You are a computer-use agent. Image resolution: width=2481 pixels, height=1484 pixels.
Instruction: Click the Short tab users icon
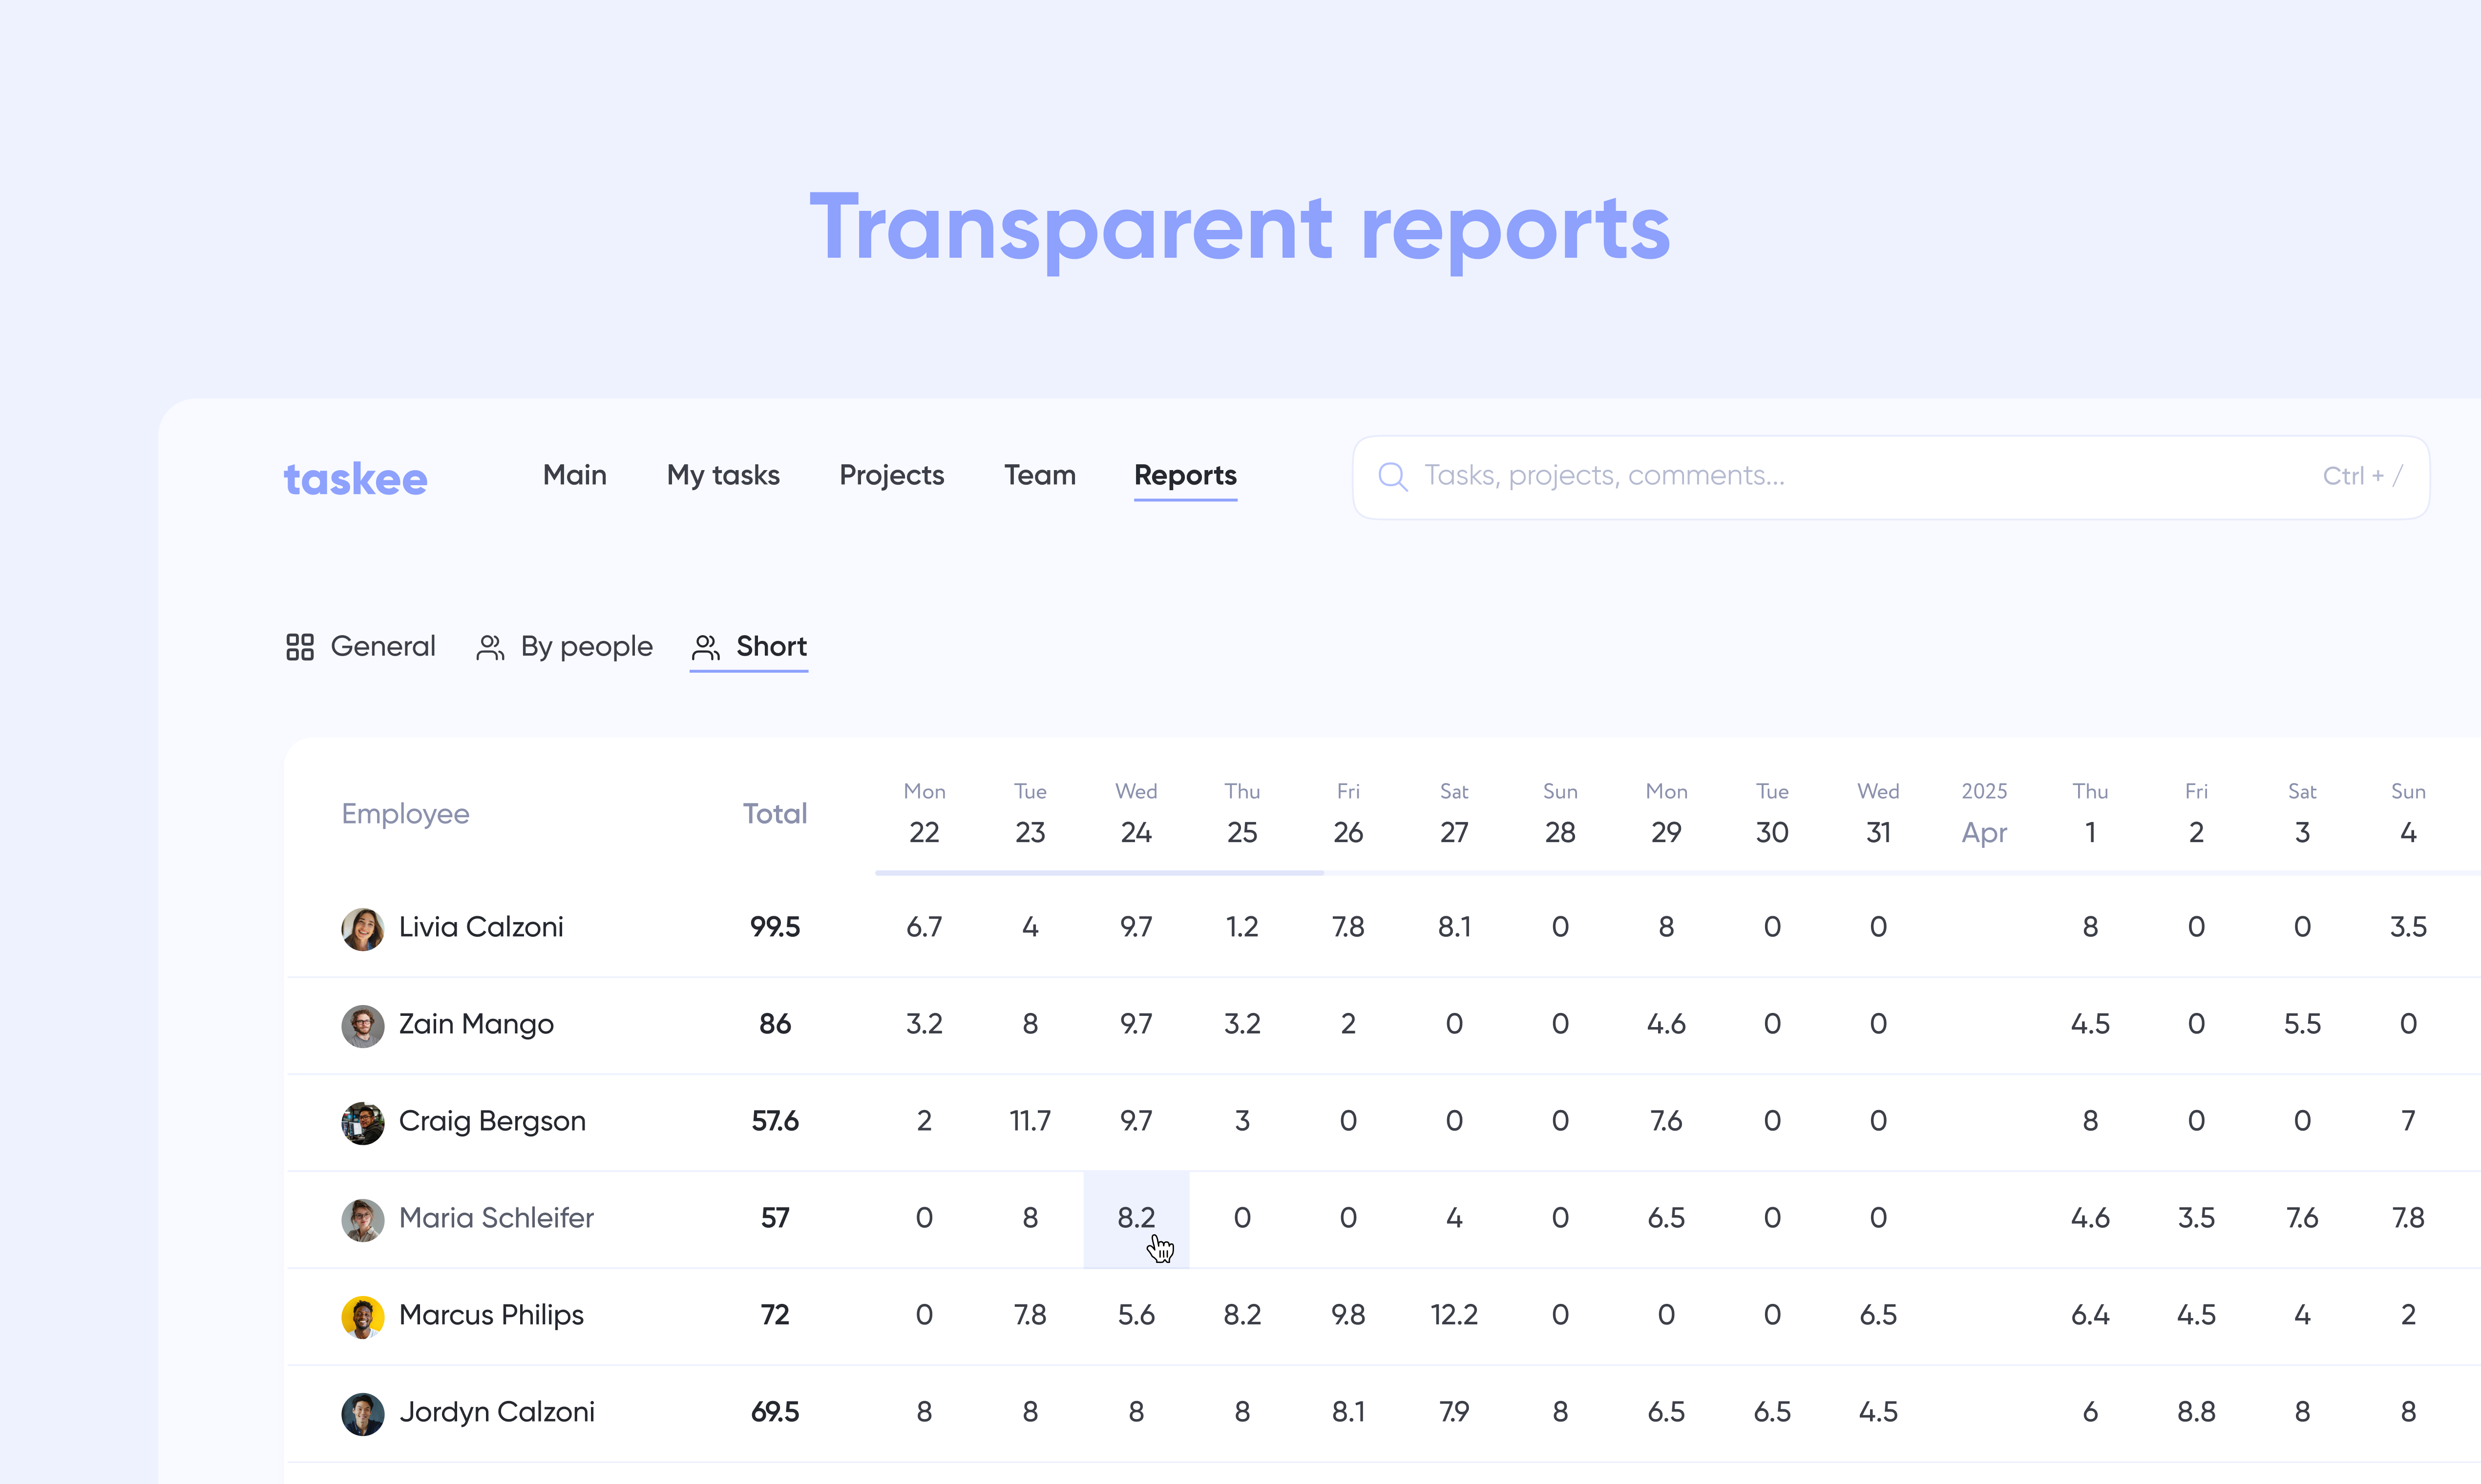(x=706, y=647)
